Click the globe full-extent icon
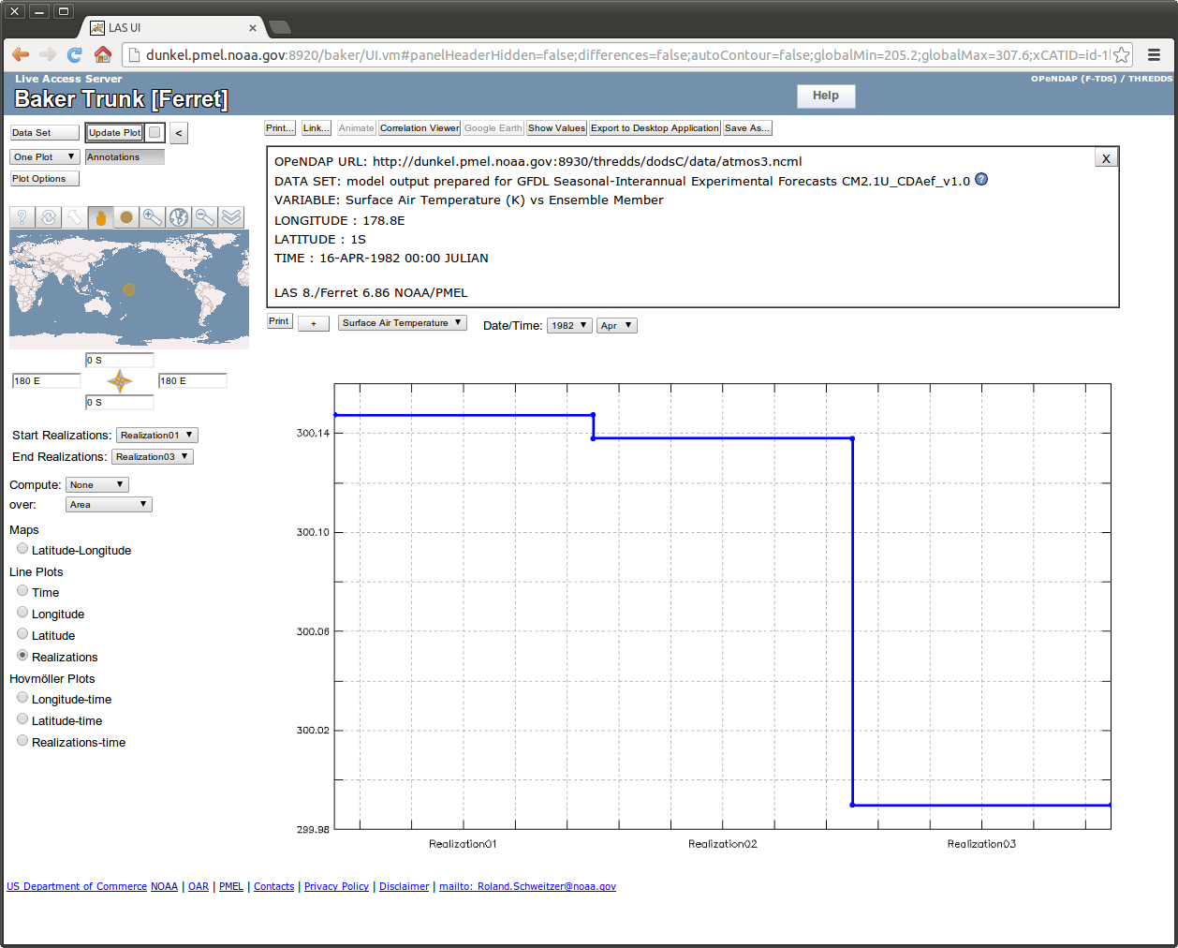The image size is (1178, 948). [x=179, y=217]
